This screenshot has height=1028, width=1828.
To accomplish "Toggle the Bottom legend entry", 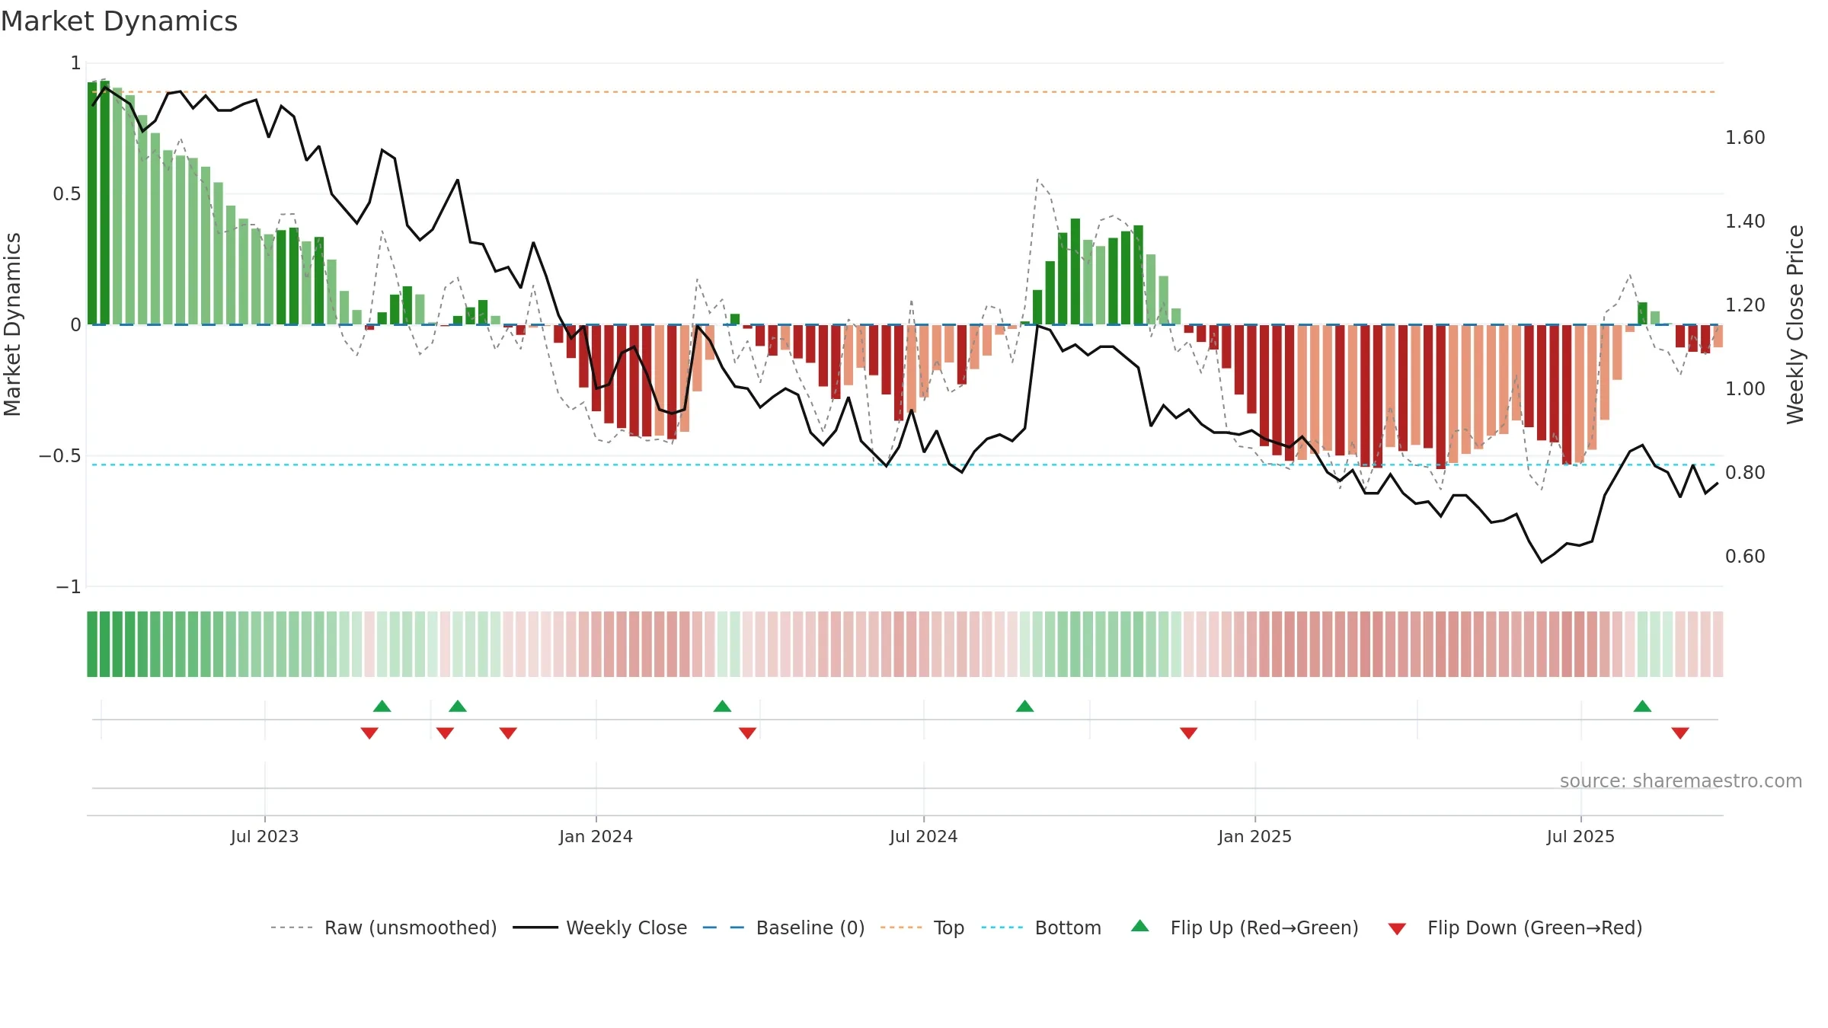I will [1041, 927].
